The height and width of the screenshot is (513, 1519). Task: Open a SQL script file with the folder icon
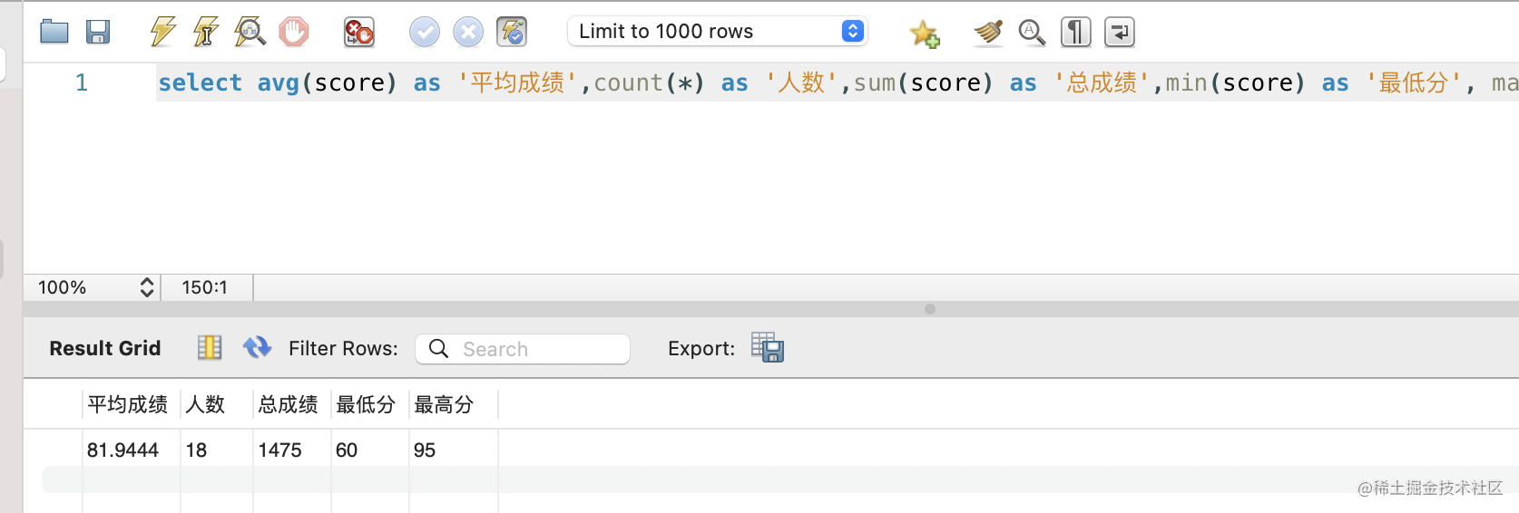coord(54,33)
